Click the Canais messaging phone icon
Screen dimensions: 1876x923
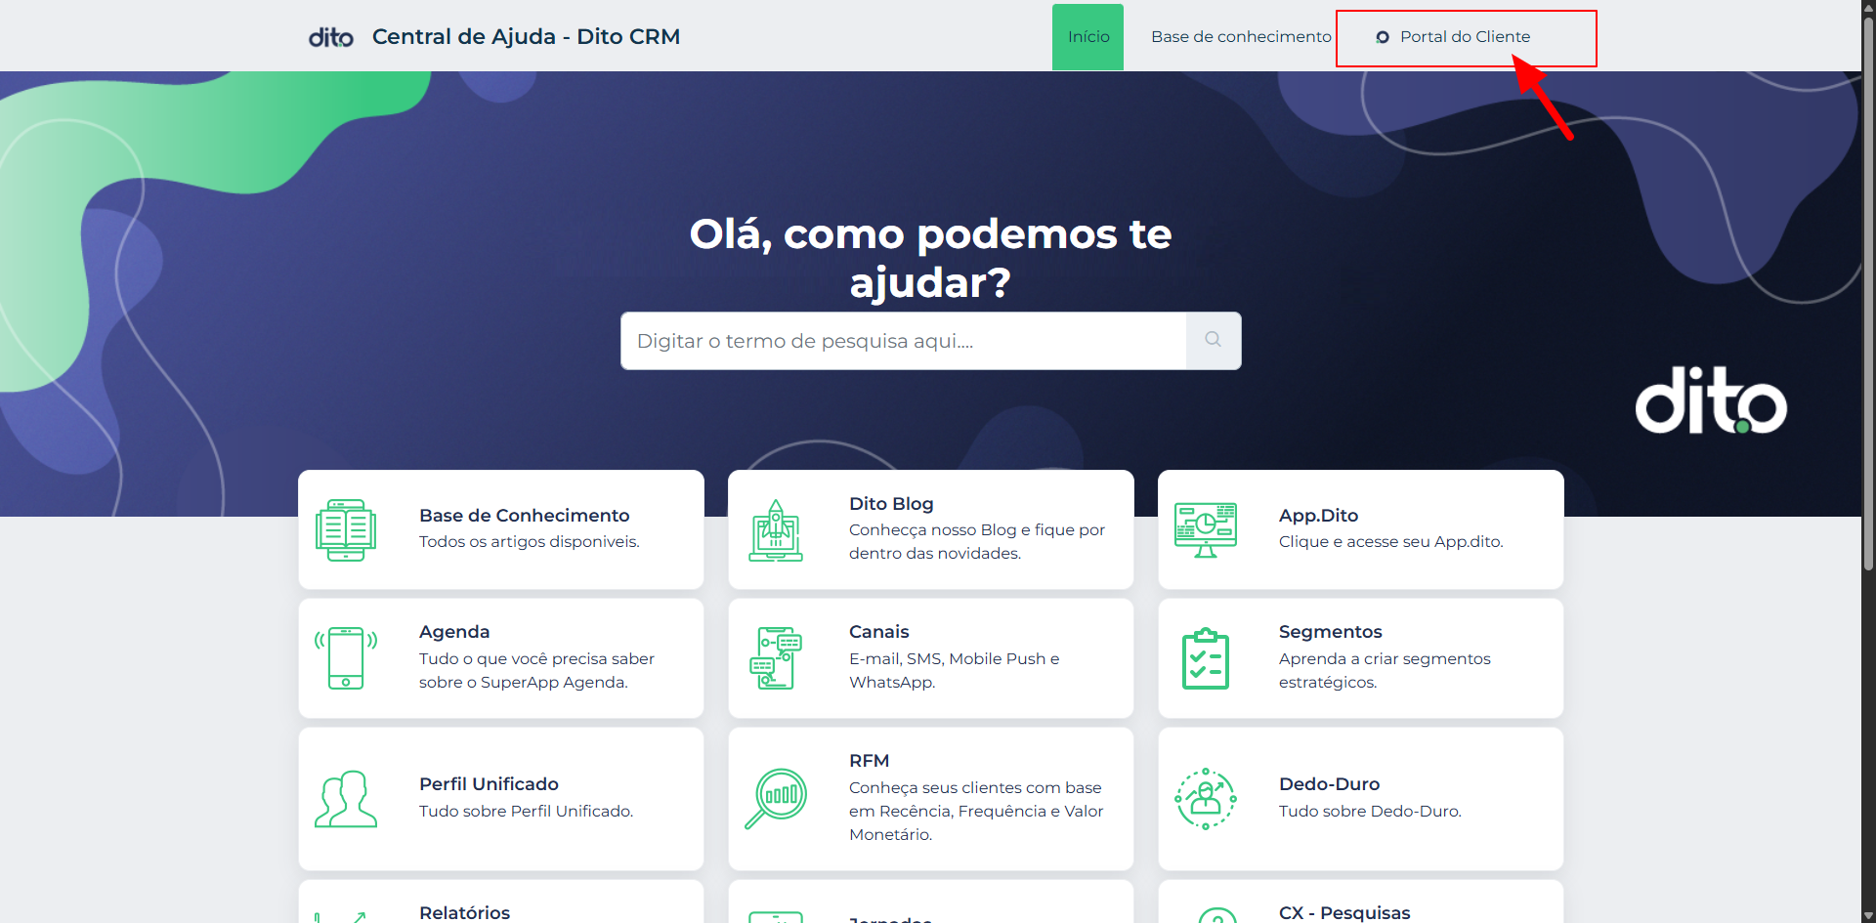click(776, 658)
